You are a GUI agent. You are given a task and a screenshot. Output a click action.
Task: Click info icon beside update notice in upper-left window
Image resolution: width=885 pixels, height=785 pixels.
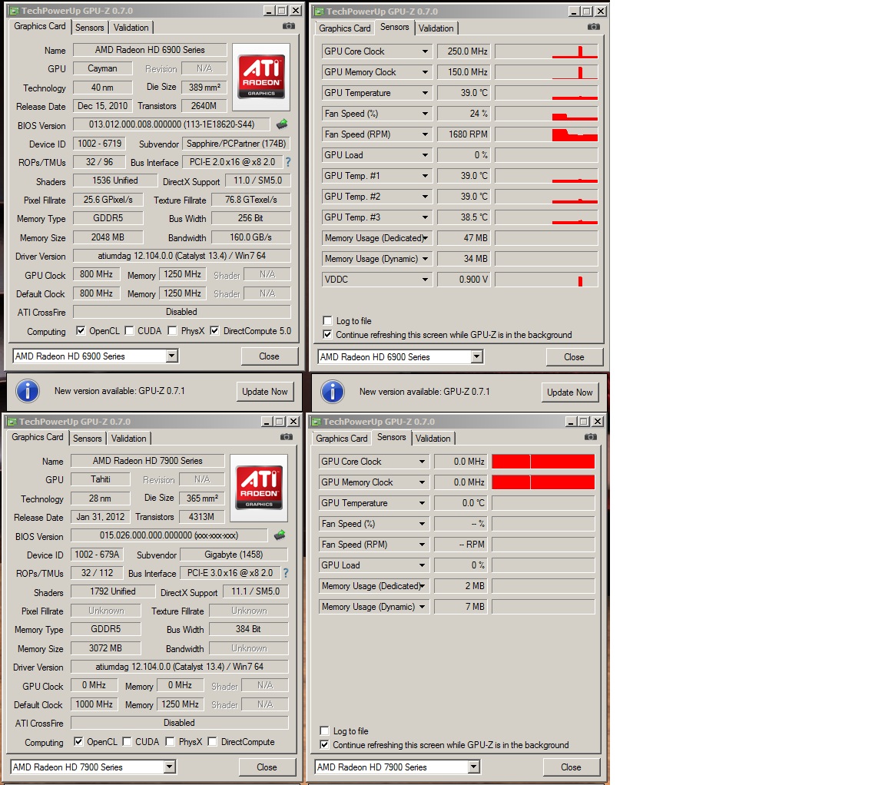[x=28, y=390]
